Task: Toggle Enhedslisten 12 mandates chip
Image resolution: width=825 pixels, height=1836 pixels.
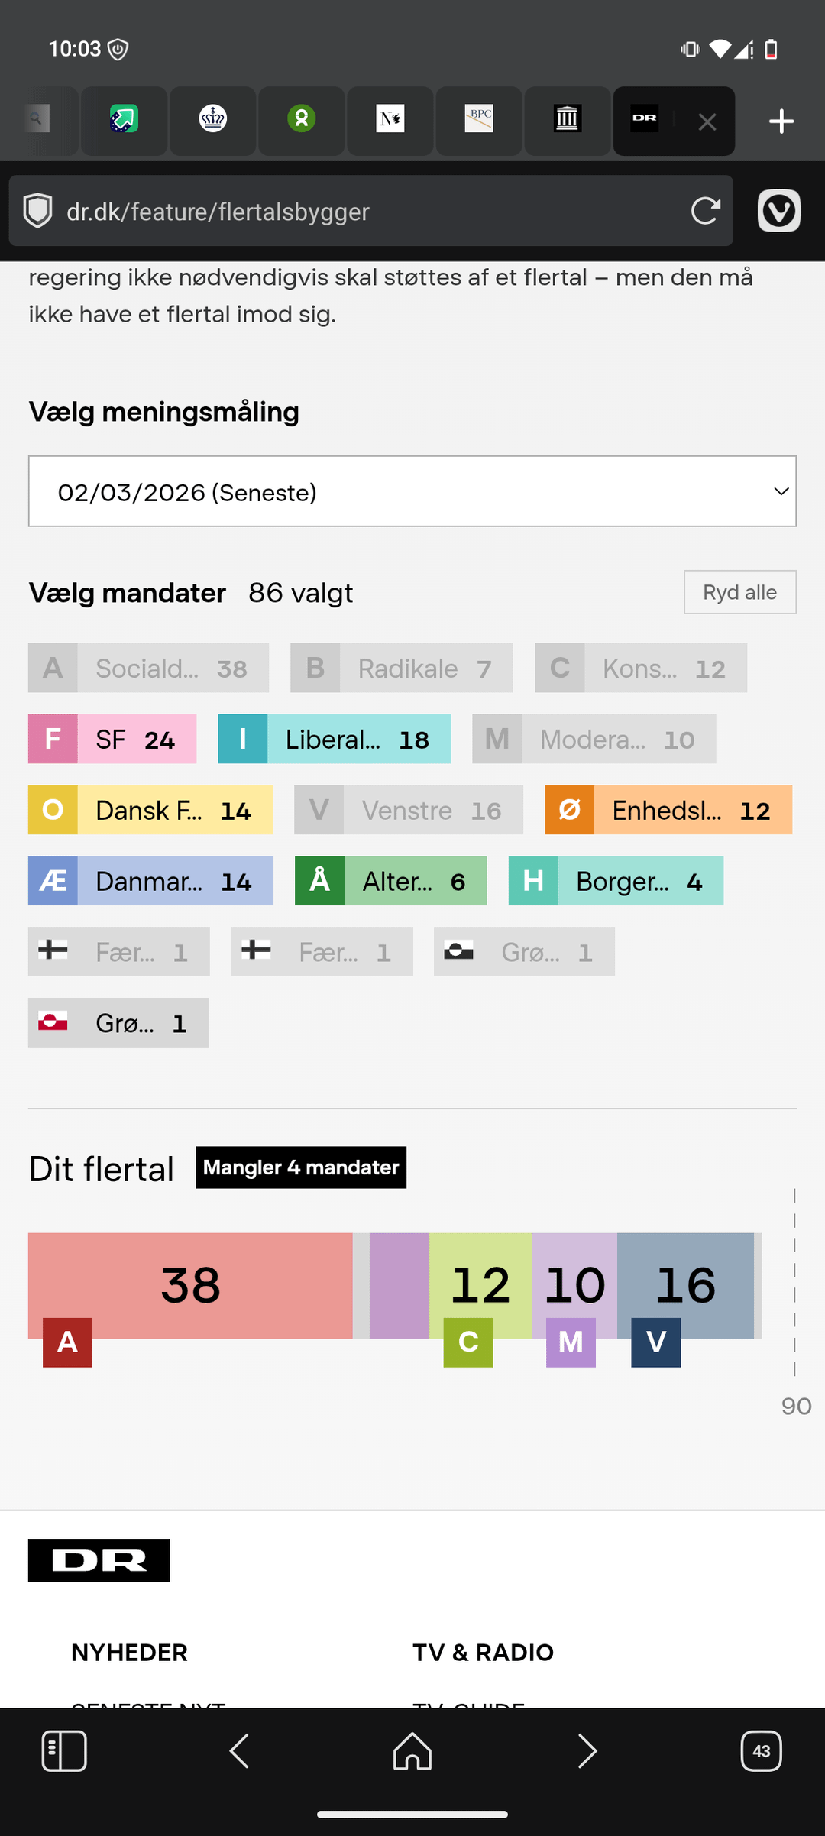Action: [x=668, y=811]
